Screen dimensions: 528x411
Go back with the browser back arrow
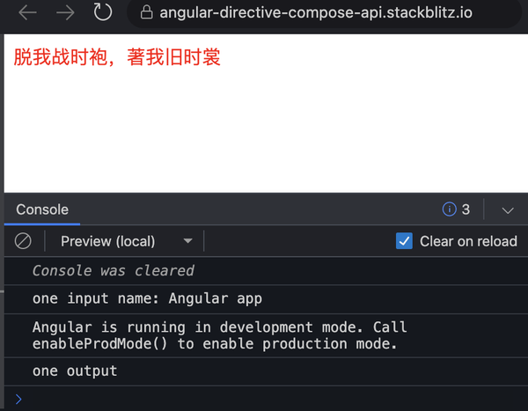pos(27,13)
